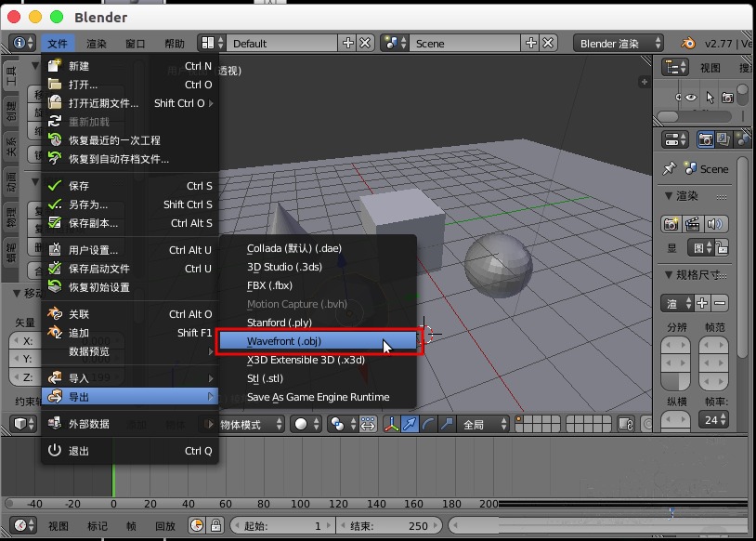This screenshot has width=756, height=541.
Task: Open the scene selector icon dropdown
Action: point(395,44)
